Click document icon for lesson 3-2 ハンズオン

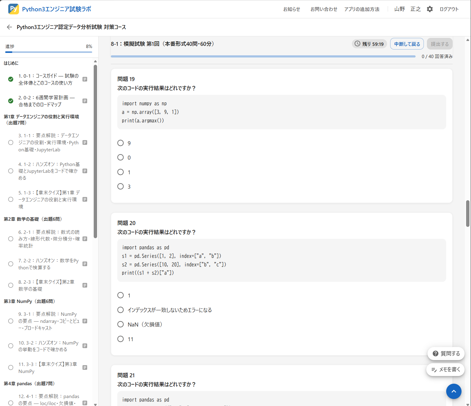click(85, 346)
